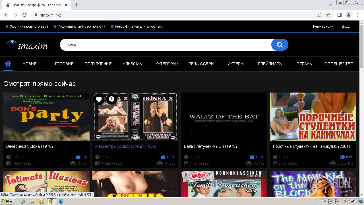The image size is (364, 205).
Task: Open the КАТЕГОРИИ menu item
Action: point(167,64)
